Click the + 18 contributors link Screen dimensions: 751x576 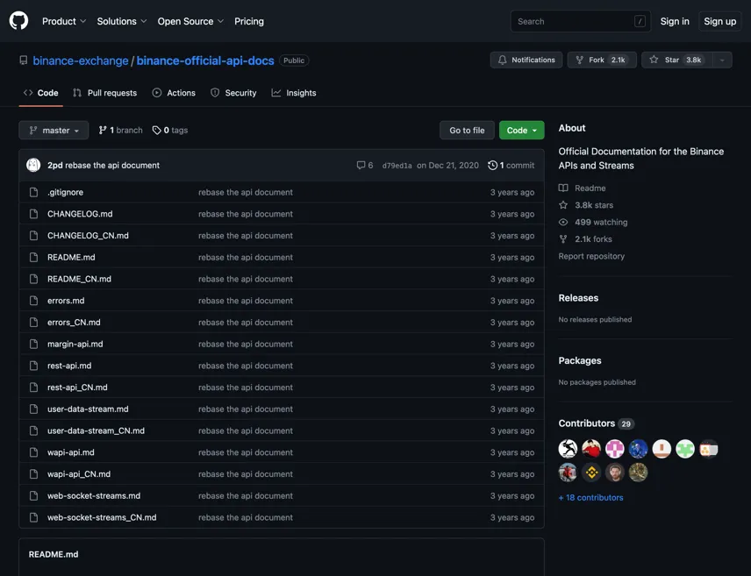pos(591,498)
